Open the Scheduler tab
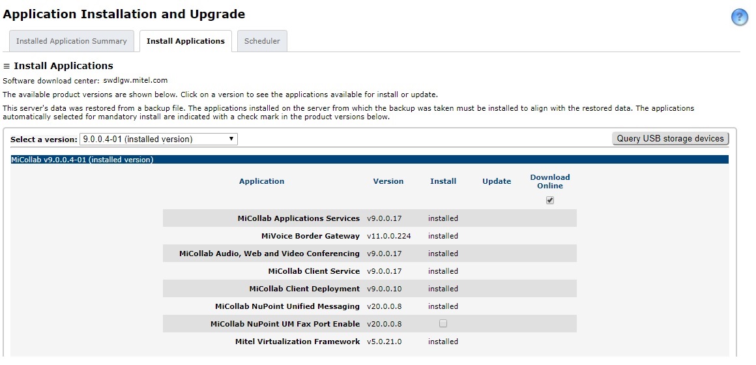This screenshot has height=365, width=756. coord(262,41)
